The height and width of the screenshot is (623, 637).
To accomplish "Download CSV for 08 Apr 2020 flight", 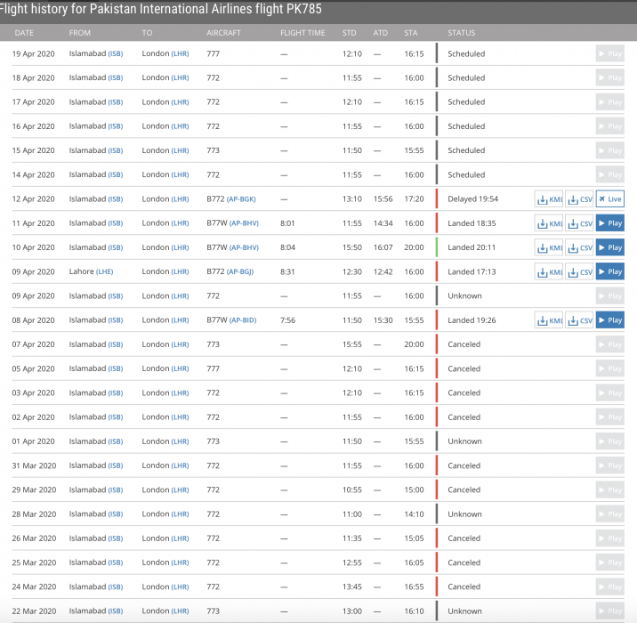I will coord(579,320).
